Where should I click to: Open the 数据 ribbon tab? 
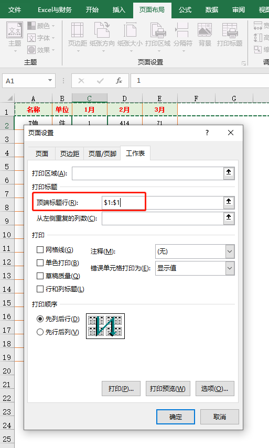pyautogui.click(x=212, y=10)
